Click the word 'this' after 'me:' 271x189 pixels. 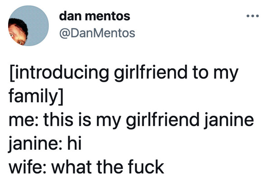click(58, 119)
